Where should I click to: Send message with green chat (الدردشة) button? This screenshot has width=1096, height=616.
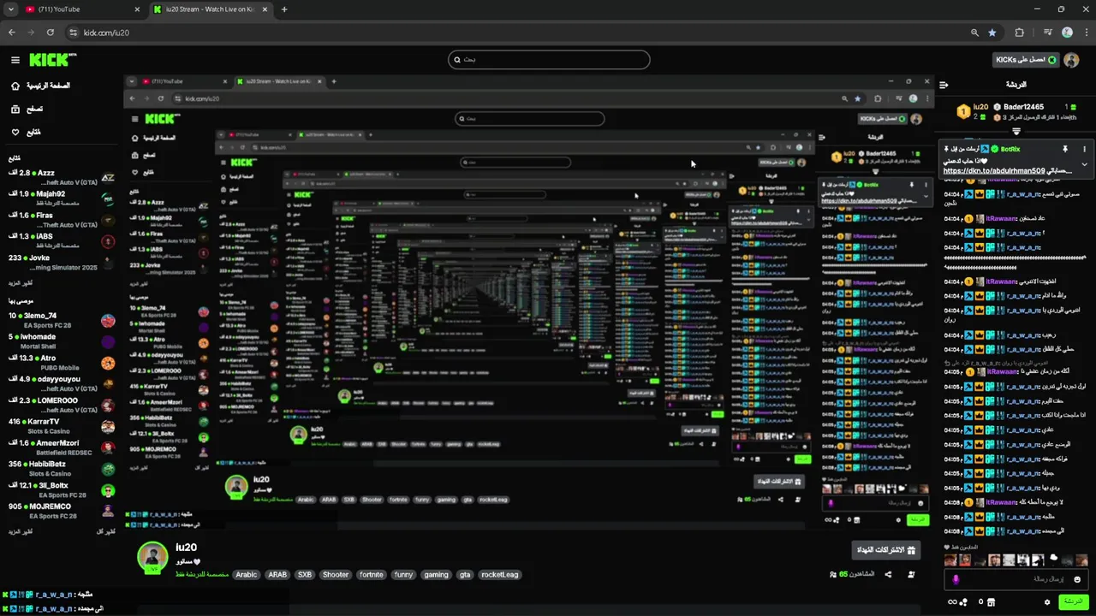[1073, 602]
